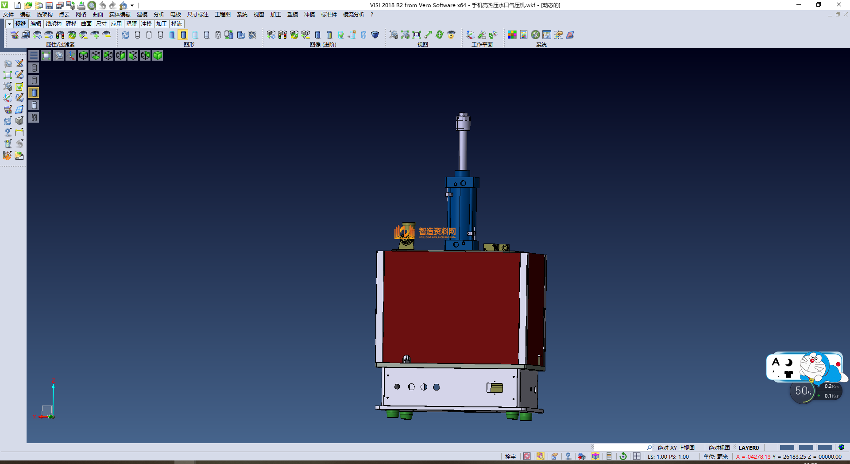Toggle shaded display mode in viewport side bar
The height and width of the screenshot is (464, 850).
click(x=34, y=93)
